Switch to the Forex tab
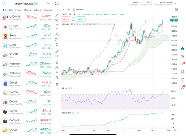The image size is (186, 136). (18, 10)
